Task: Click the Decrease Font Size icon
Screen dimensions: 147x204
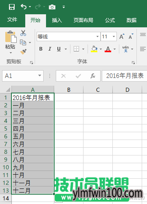Action: coord(131,36)
